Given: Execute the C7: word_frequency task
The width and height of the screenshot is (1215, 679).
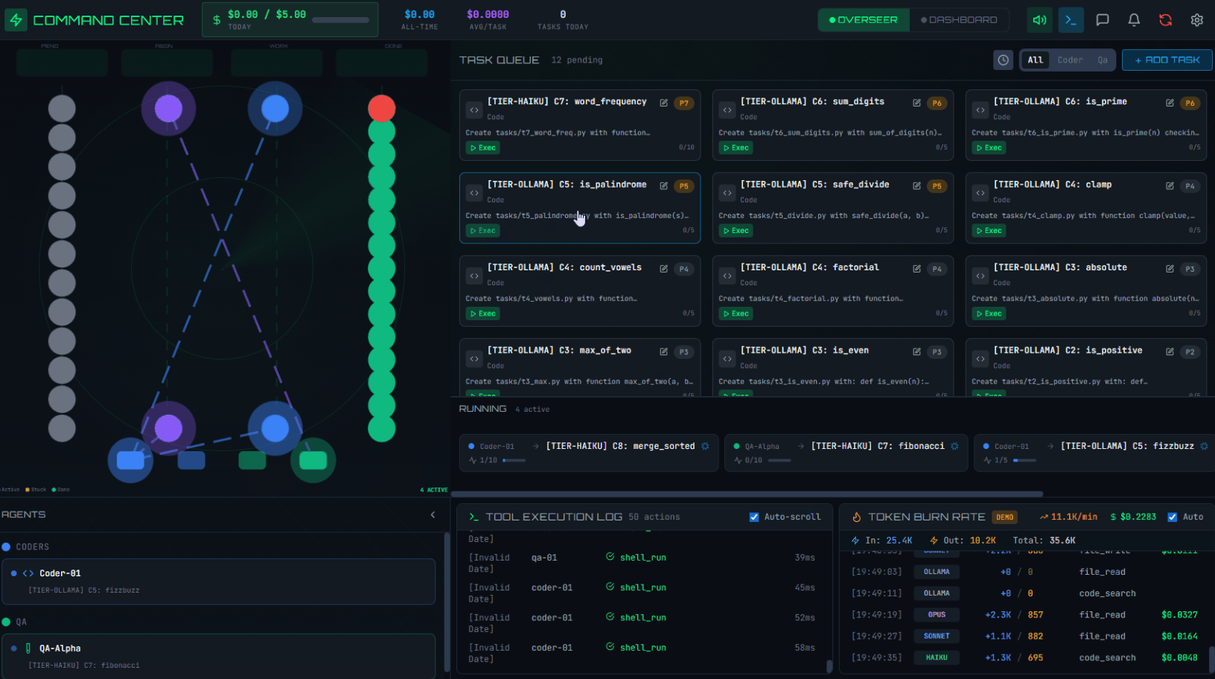Looking at the screenshot, I should pyautogui.click(x=483, y=148).
